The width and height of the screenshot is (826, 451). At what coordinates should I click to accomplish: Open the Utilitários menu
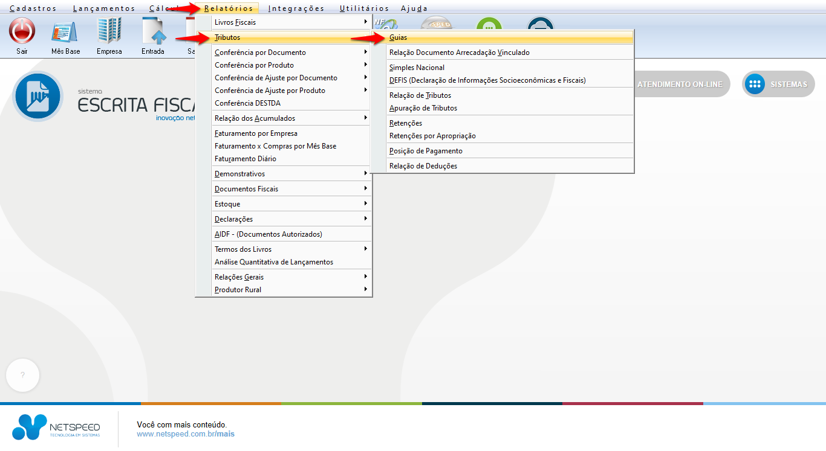[364, 8]
